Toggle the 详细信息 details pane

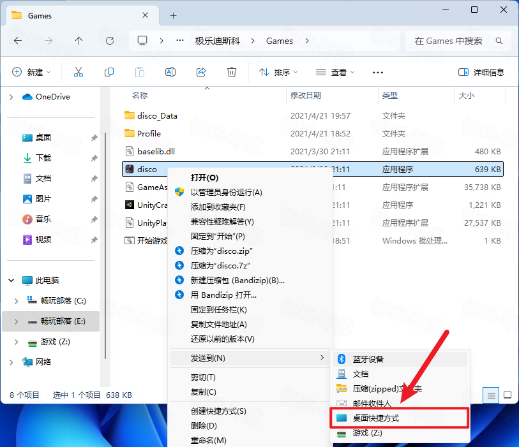[481, 72]
